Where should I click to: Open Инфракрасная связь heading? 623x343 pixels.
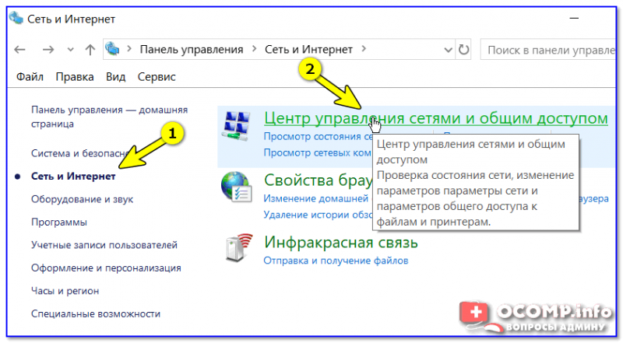coord(341,242)
